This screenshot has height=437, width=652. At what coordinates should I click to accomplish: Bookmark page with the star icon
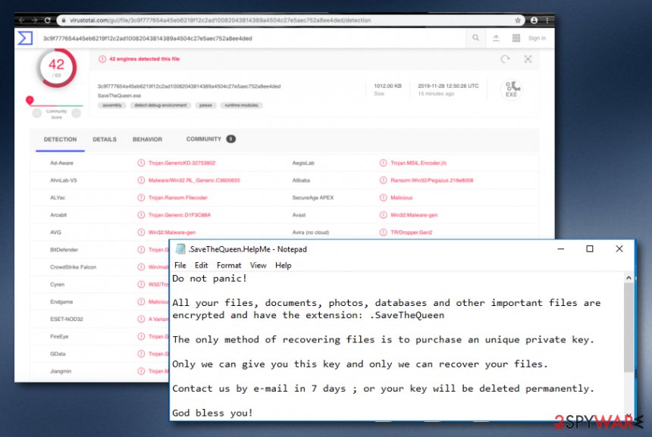[518, 20]
